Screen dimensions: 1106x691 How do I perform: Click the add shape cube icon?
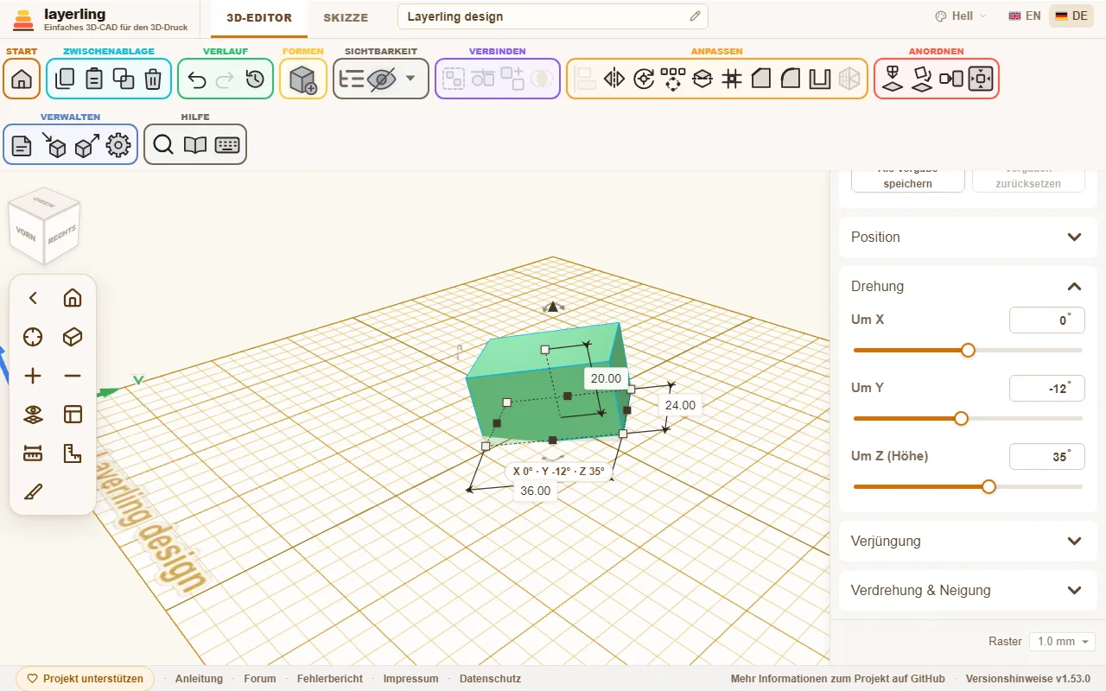tap(303, 79)
